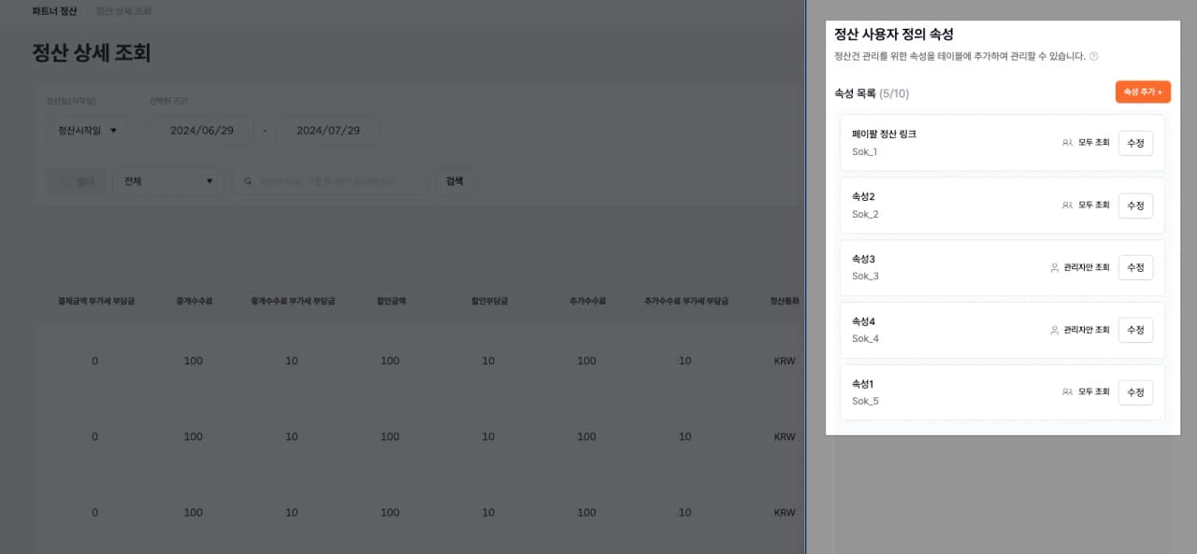Hit 수정 on the 속성4 row
Viewport: 1197px width, 554px height.
point(1135,331)
